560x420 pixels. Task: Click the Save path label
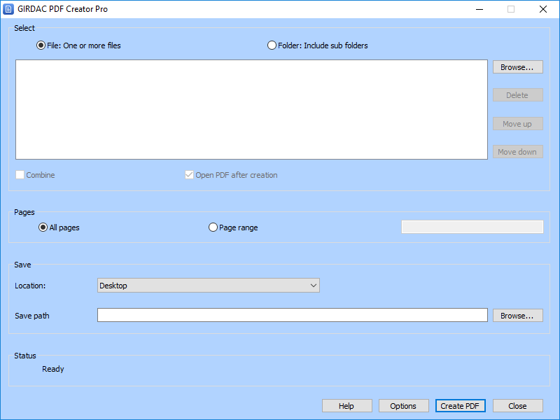pos(32,316)
